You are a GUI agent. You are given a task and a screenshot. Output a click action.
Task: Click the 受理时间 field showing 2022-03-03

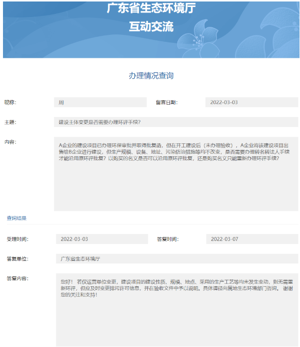101,239
